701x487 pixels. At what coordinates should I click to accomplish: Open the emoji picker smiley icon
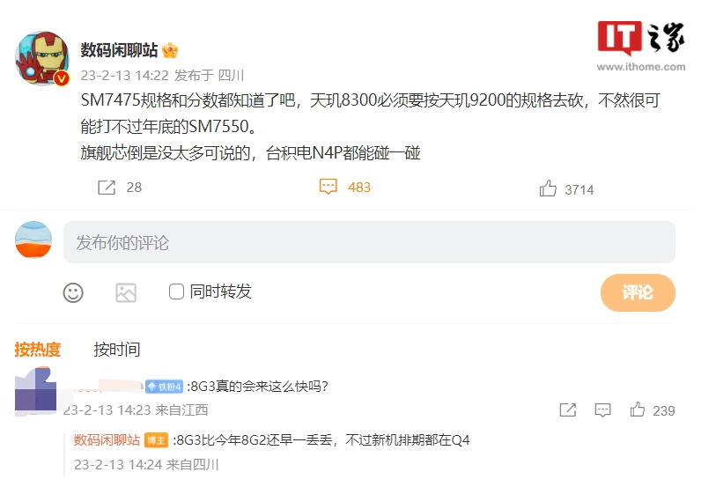click(x=73, y=293)
